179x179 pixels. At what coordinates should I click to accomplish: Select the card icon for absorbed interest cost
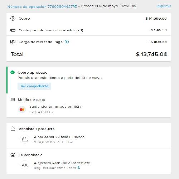[x=13, y=30]
